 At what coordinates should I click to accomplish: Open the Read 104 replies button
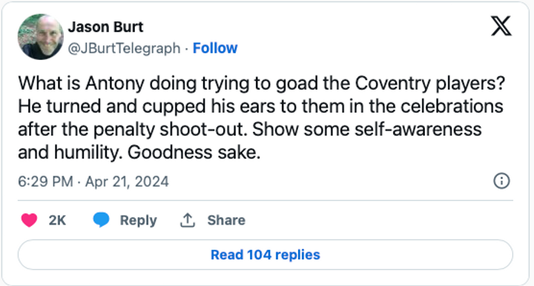(266, 255)
